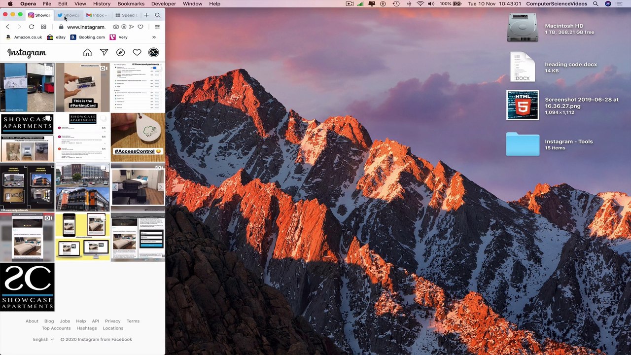Open the Developer menu
Screen dimensions: 631x355
[x=164, y=3]
